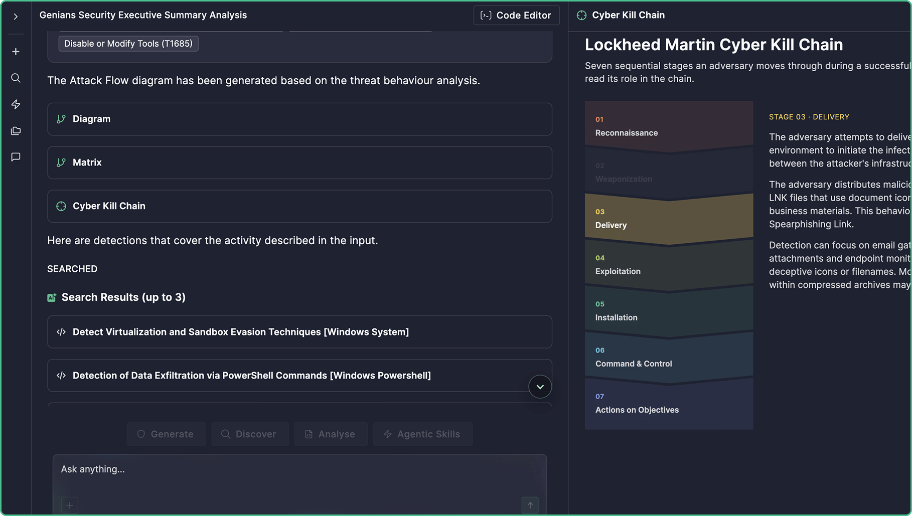
Task: Jump to bottom with the round down-chevron button
Action: click(x=540, y=387)
